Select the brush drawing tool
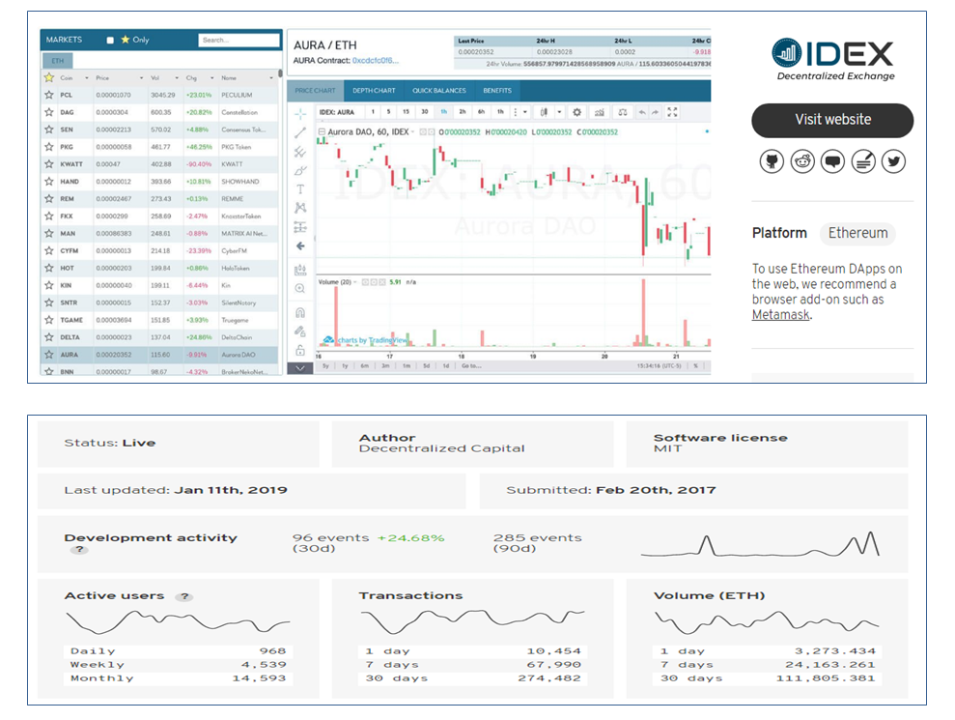Image resolution: width=955 pixels, height=720 pixels. pos(300,171)
